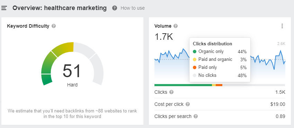Click the green Organic only legend dot
Screen dimensions: 294x128
[x=195, y=52]
